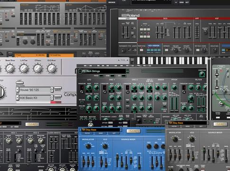Click the cutoff knob in the green synth's FILTER section

[x=191, y=87]
